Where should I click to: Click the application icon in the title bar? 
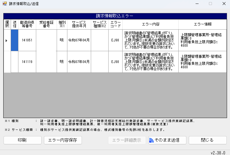pyautogui.click(x=5, y=4)
